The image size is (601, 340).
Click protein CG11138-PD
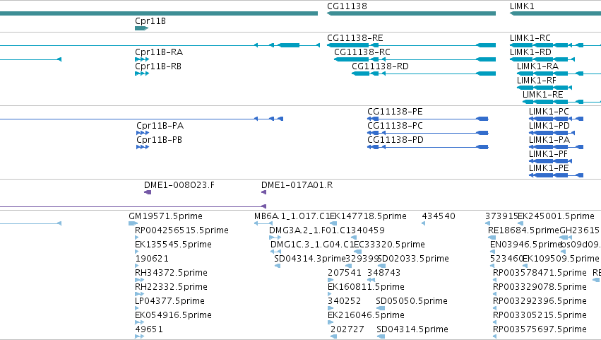click(x=395, y=140)
